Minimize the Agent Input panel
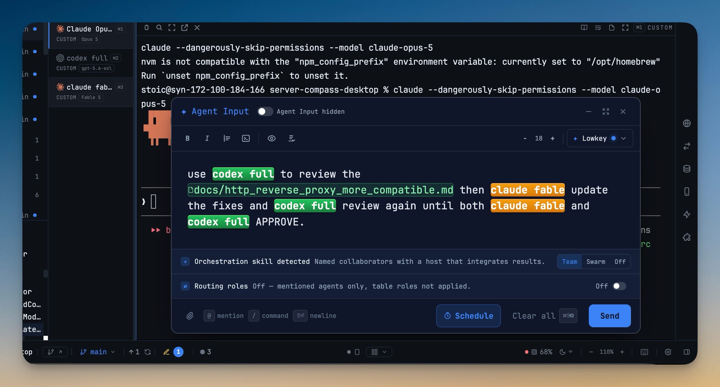Viewport: 720px width, 387px height. [588, 111]
